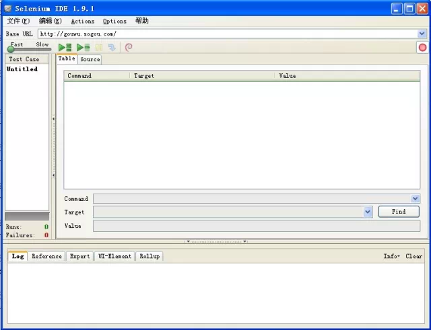Click the Selenium IDE title bar icon
This screenshot has height=330, width=431.
(8, 9)
